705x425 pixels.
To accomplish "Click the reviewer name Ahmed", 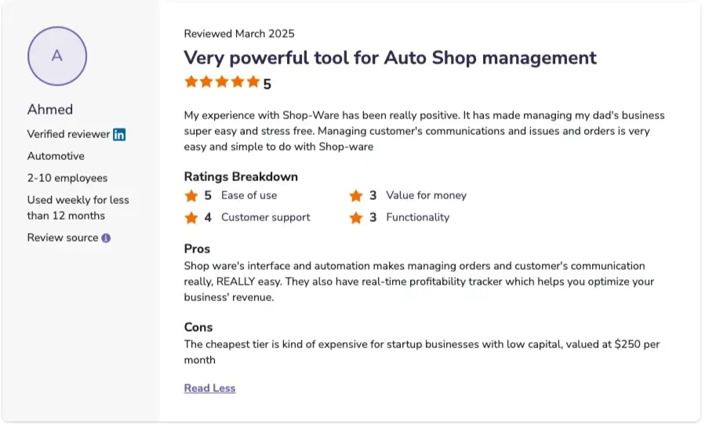I will tap(50, 109).
